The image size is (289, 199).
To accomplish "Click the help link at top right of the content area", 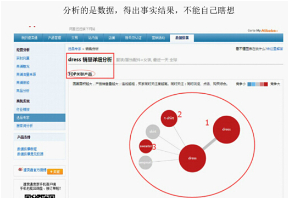I will pyautogui.click(x=275, y=49).
